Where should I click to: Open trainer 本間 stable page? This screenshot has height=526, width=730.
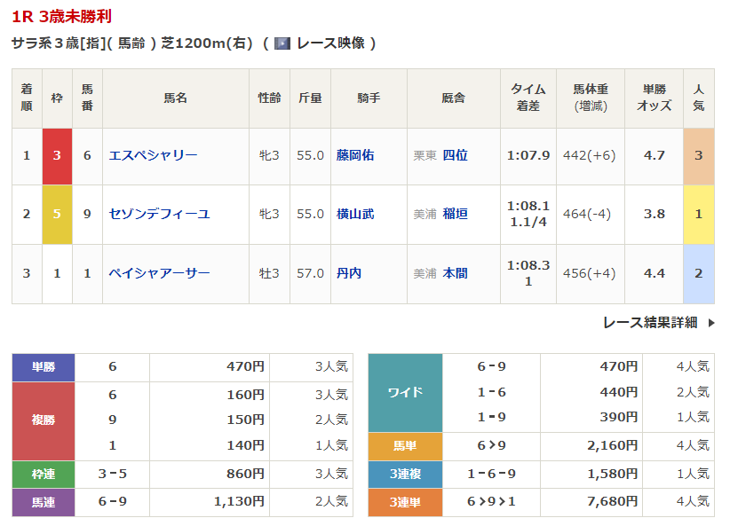point(455,273)
